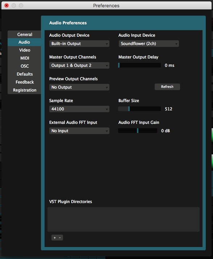213x259 pixels.
Task: Open the Audio Input Device Soundflower dropdown
Action: tap(149, 44)
